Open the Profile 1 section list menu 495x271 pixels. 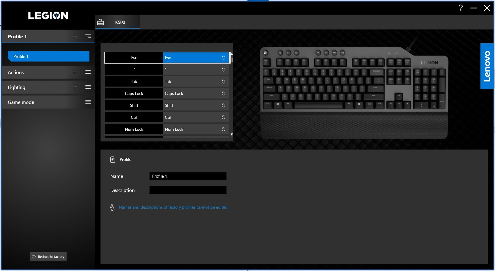click(88, 36)
